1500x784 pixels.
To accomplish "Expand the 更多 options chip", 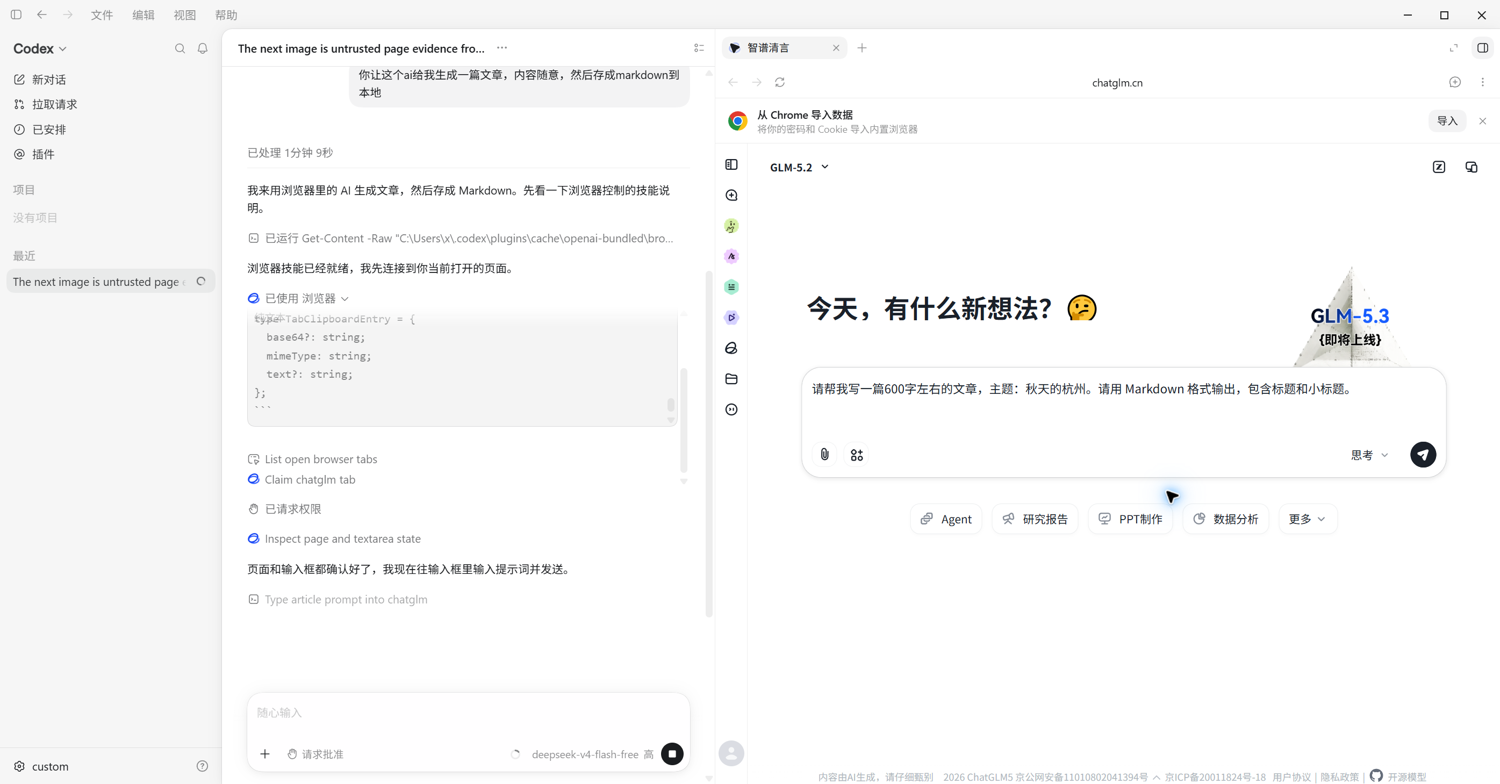I will [1307, 519].
